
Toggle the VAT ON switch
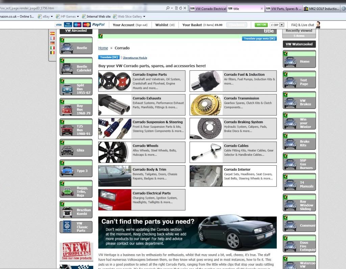(261, 25)
